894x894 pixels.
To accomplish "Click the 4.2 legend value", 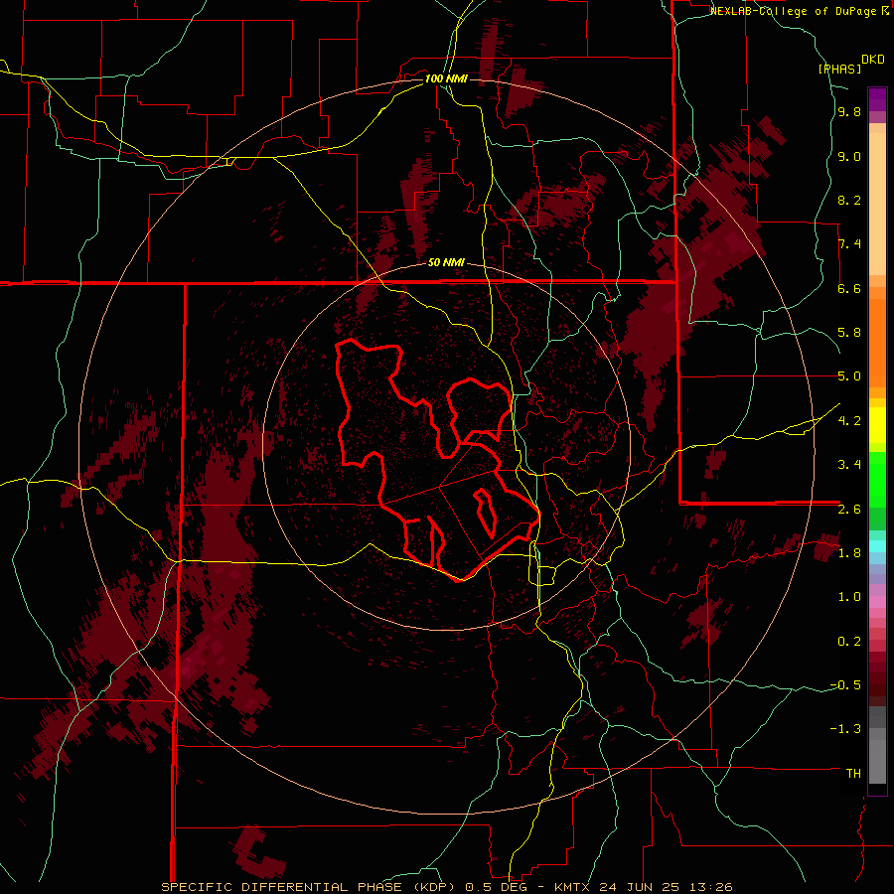I will coord(849,421).
